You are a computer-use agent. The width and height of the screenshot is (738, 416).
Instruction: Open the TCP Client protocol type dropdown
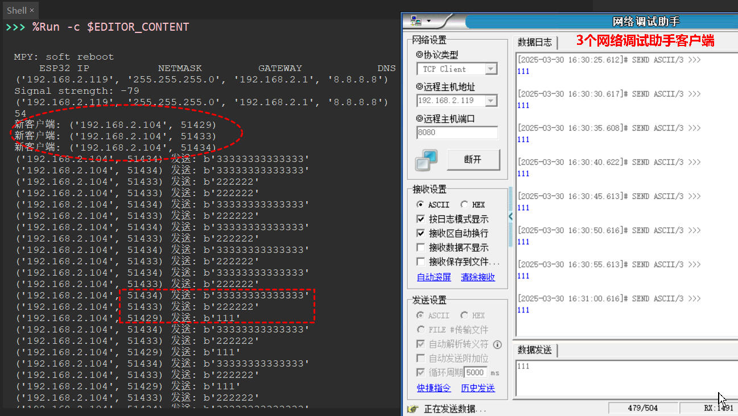[x=491, y=69]
